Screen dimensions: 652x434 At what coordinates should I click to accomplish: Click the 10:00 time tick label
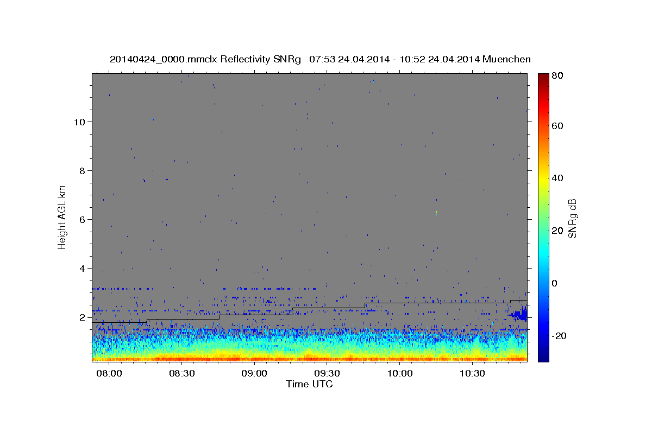click(x=400, y=374)
